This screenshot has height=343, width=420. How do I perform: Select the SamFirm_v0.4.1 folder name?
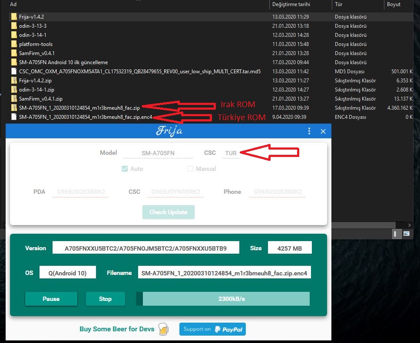(36, 53)
